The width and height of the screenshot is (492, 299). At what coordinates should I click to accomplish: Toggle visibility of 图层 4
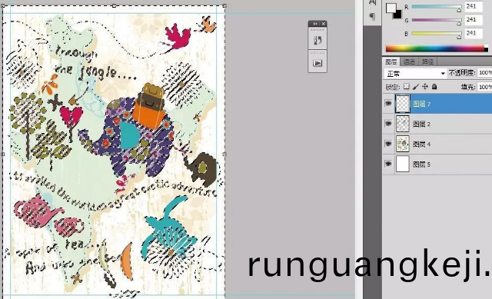(388, 144)
